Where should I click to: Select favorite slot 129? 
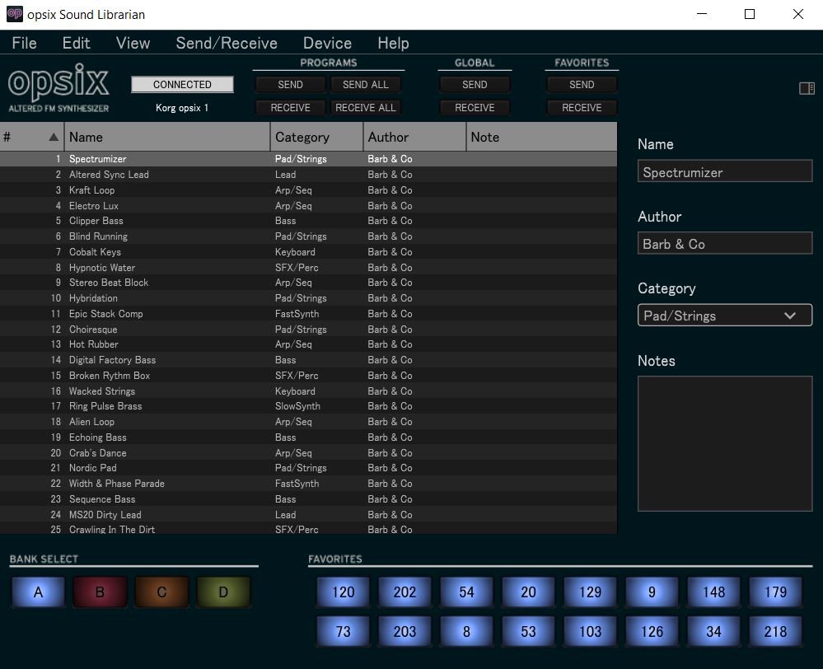591,592
